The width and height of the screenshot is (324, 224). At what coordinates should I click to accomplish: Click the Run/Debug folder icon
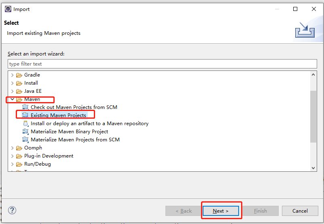19,164
